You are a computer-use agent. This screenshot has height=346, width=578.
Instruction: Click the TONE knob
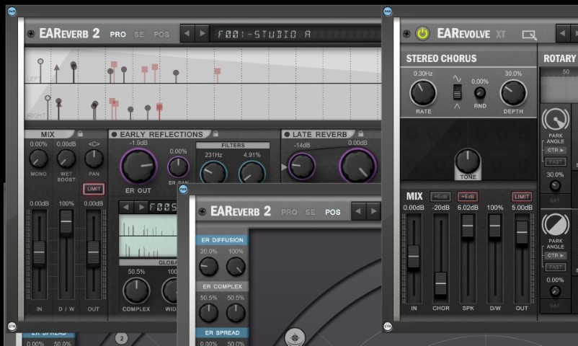[468, 161]
